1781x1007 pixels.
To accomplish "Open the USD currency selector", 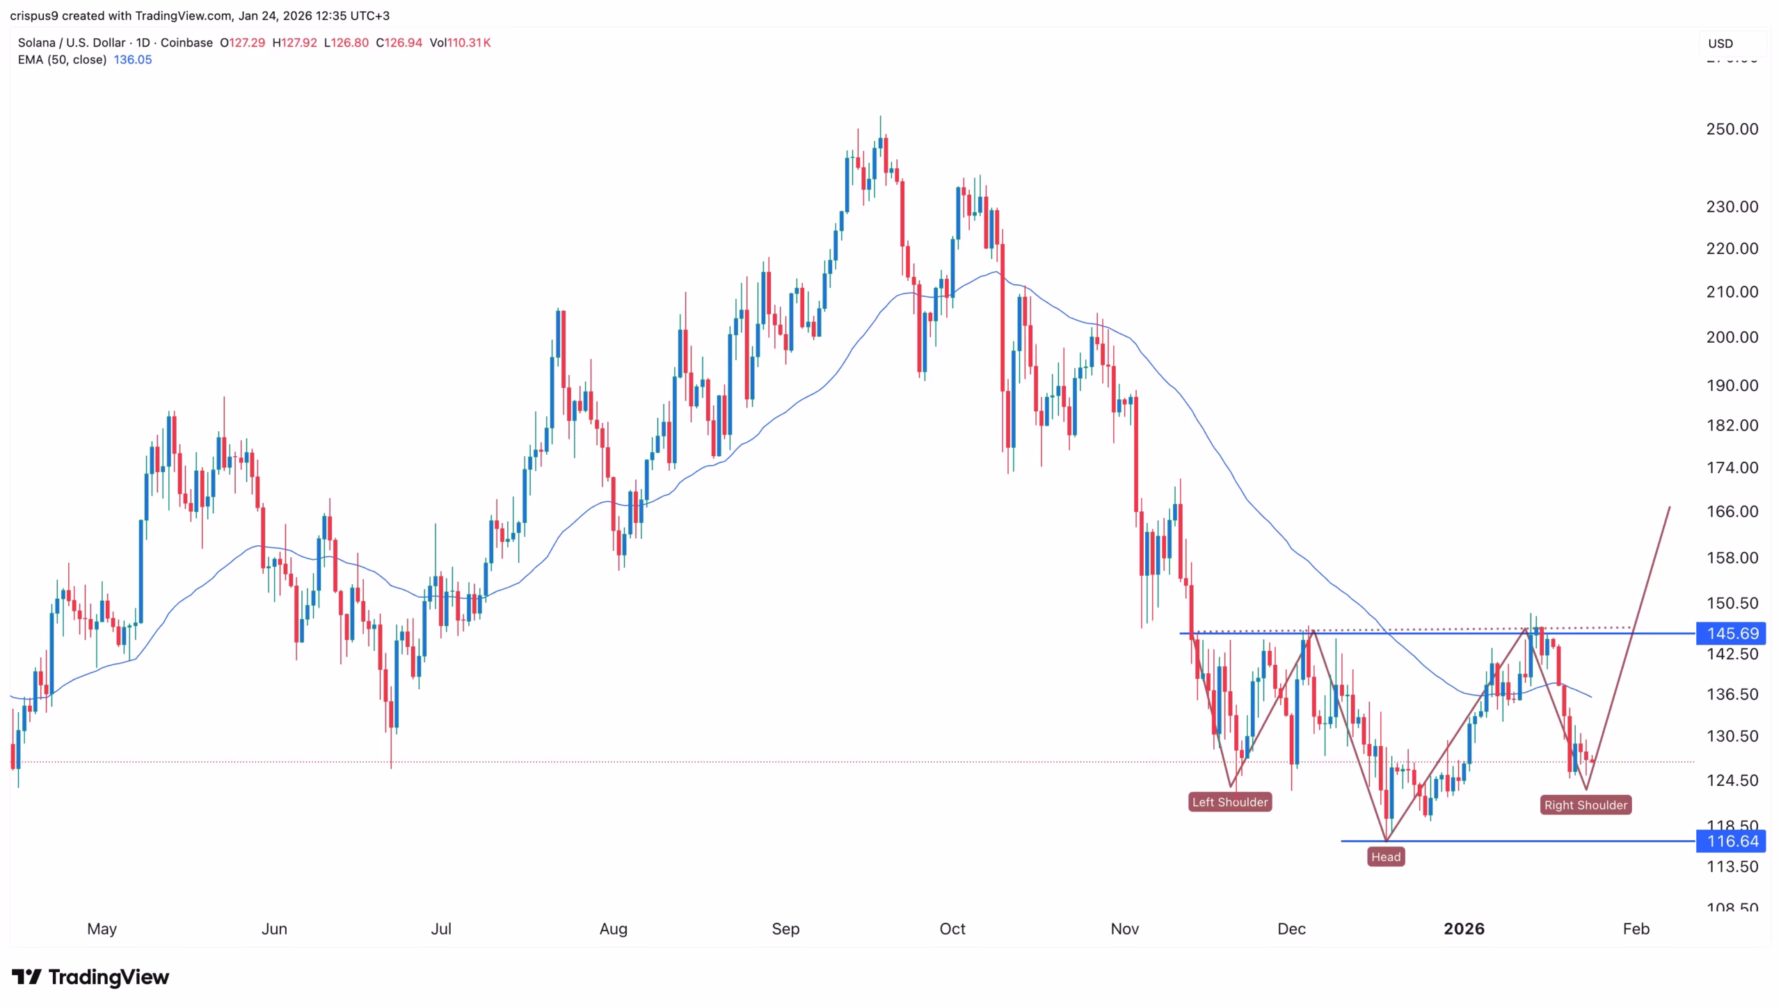I will pos(1720,43).
